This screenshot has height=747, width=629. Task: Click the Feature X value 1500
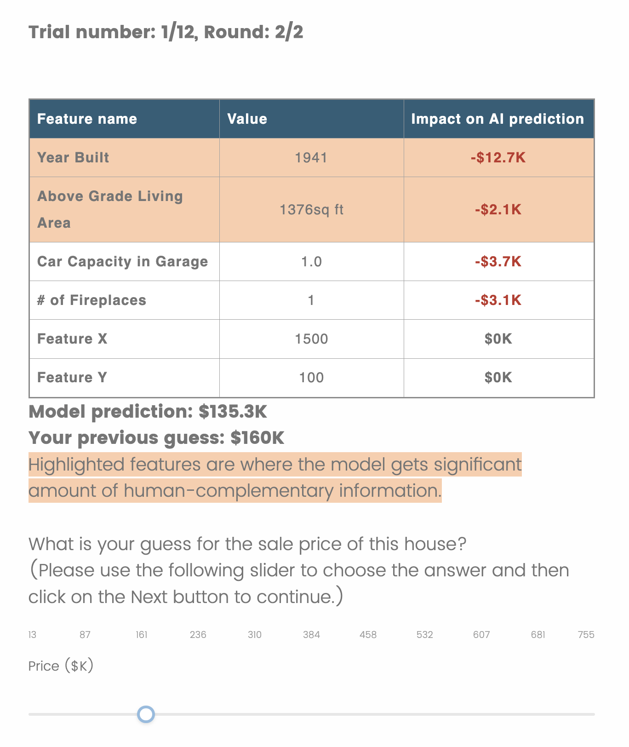[x=311, y=339]
